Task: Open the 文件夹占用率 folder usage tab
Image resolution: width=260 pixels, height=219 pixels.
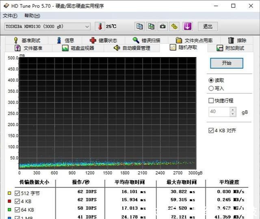Action: point(194,40)
